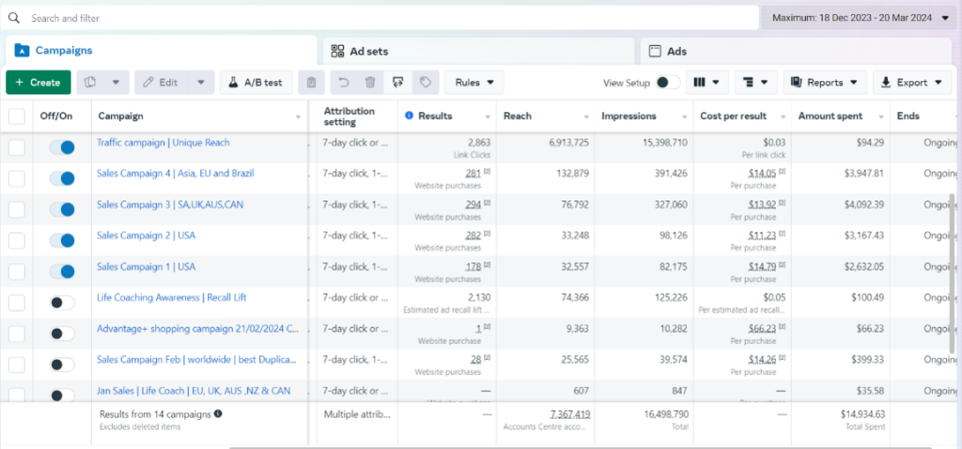962x449 pixels.
Task: Click the search magnifier icon
Action: [14, 18]
